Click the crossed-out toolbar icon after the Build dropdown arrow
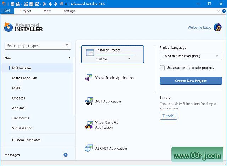The height and width of the screenshot is (166, 227). pos(26,4)
